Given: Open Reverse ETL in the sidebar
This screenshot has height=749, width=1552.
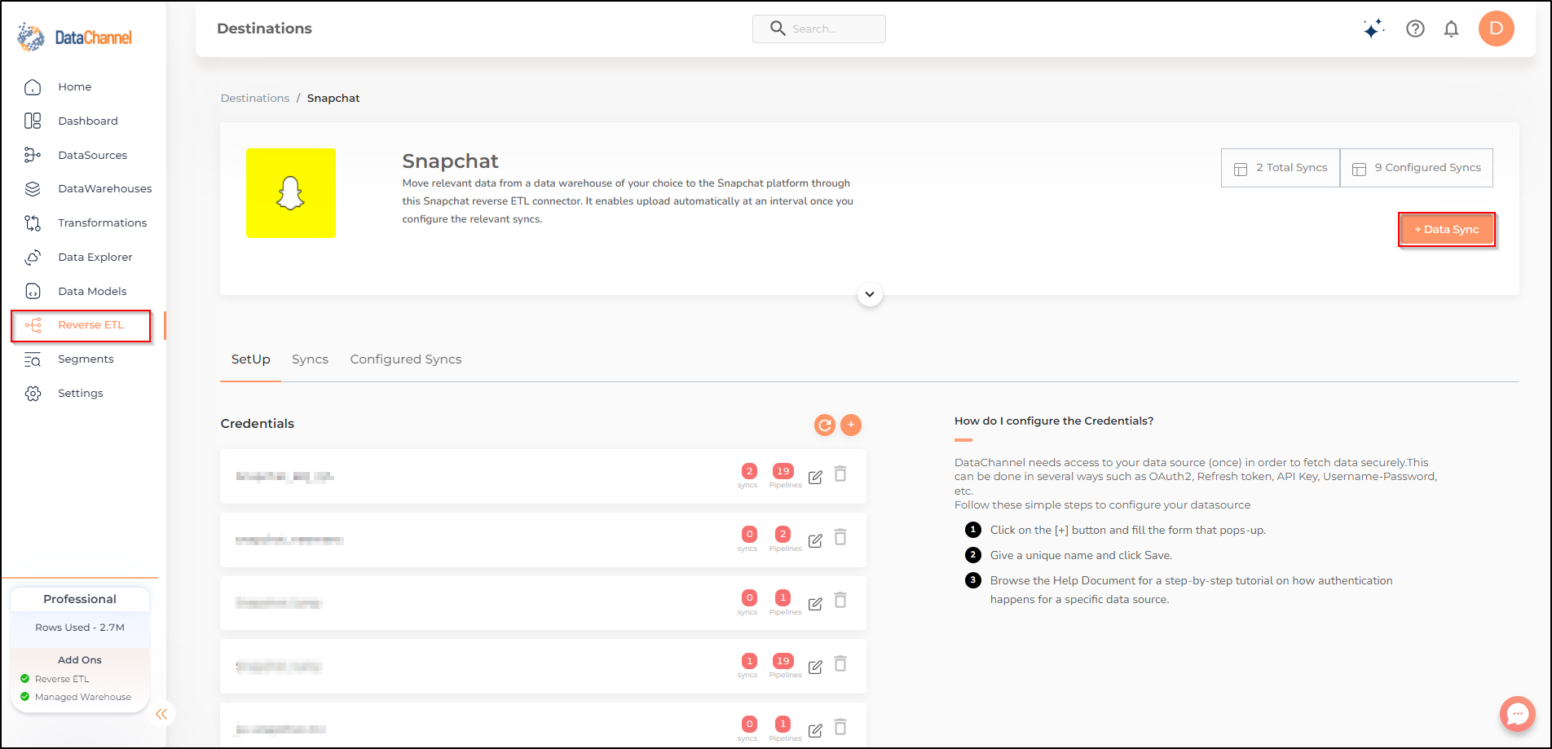Looking at the screenshot, I should pyautogui.click(x=81, y=325).
